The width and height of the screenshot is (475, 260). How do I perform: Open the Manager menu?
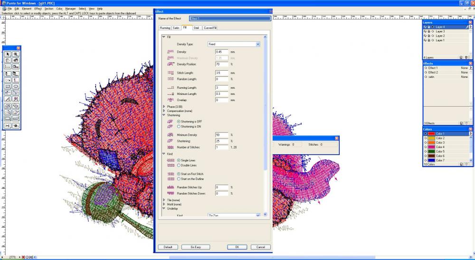pos(70,9)
